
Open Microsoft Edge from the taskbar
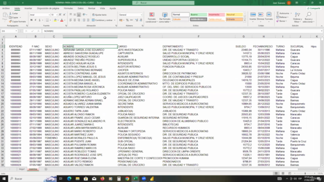tap(69, 178)
